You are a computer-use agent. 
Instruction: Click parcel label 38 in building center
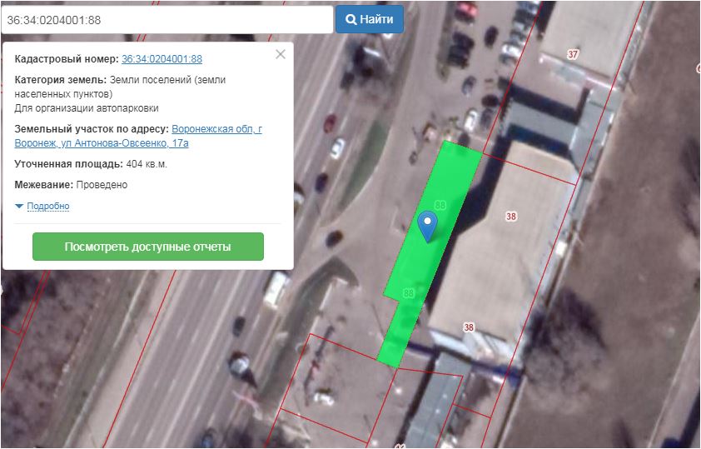tap(511, 217)
